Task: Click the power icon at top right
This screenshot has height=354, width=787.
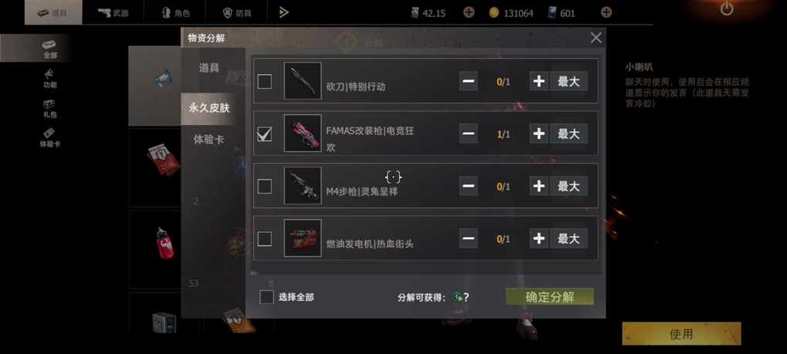Action: coord(726,8)
